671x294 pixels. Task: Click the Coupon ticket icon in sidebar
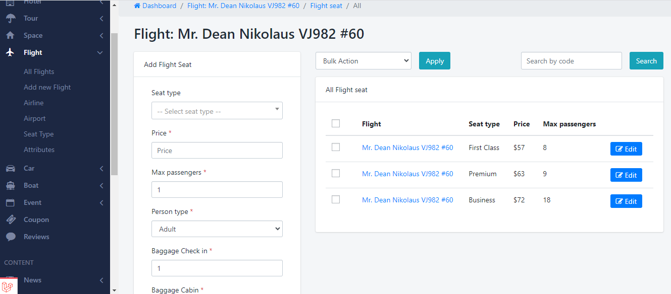10,219
